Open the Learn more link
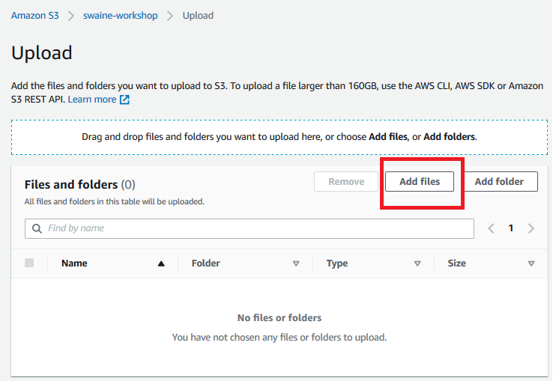The height and width of the screenshot is (381, 553). [x=92, y=100]
